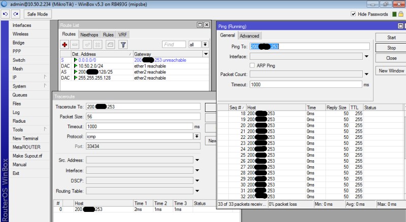This screenshot has height=222, width=406.
Task: Select the General tab in Ping
Action: 227,35
